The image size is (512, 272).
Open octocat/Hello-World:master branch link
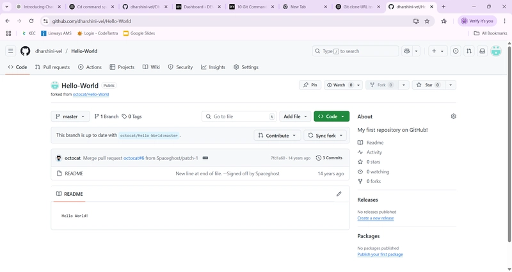click(149, 135)
